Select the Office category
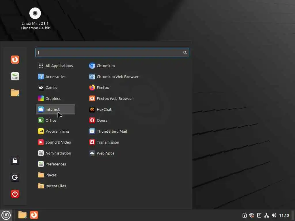Screen dimensions: 295x221 pos(55,120)
